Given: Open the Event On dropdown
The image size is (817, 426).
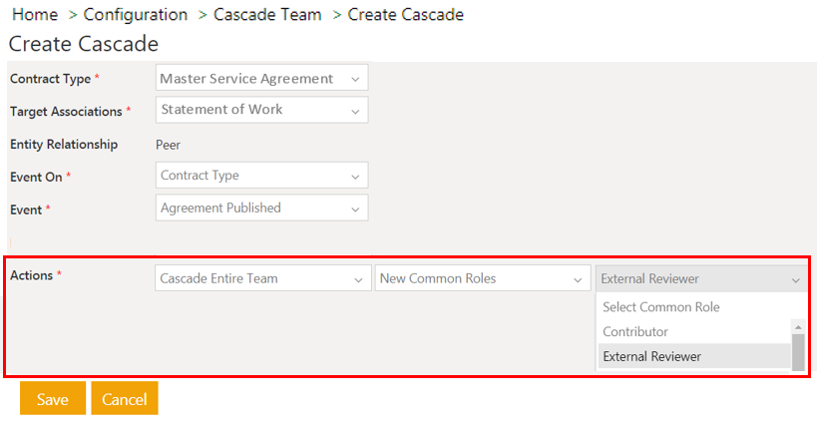Looking at the screenshot, I should point(261,176).
